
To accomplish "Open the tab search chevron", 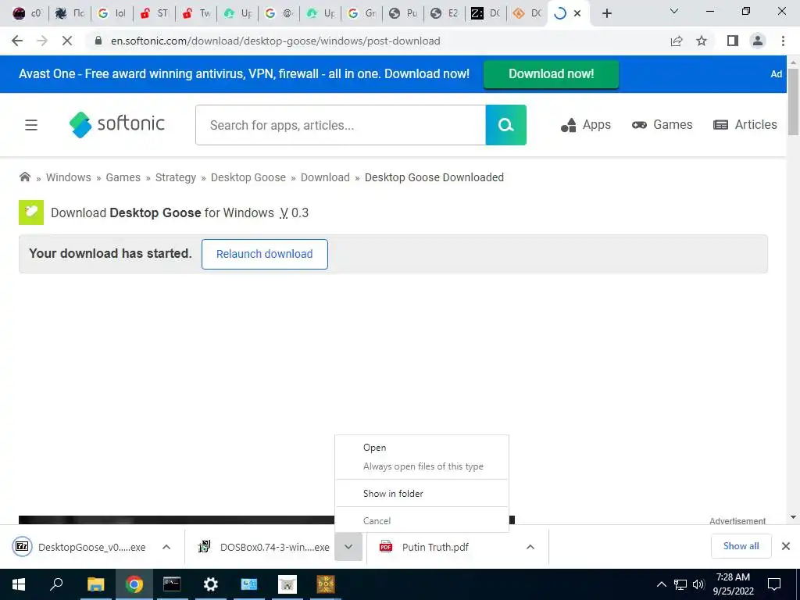I will coord(674,11).
